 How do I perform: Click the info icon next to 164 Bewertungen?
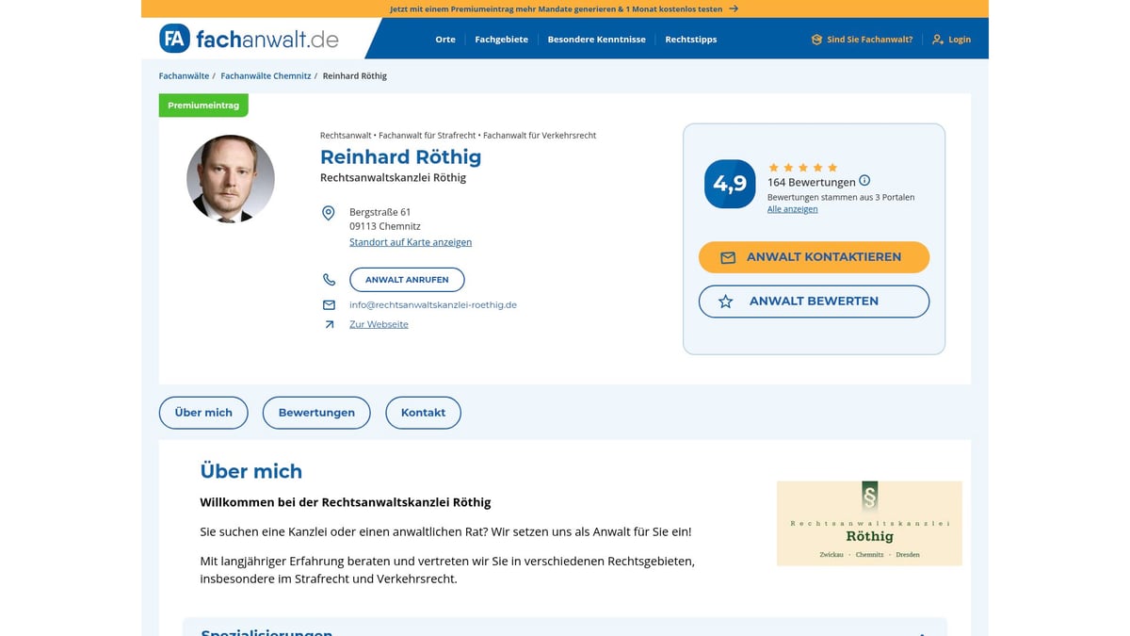[864, 181]
